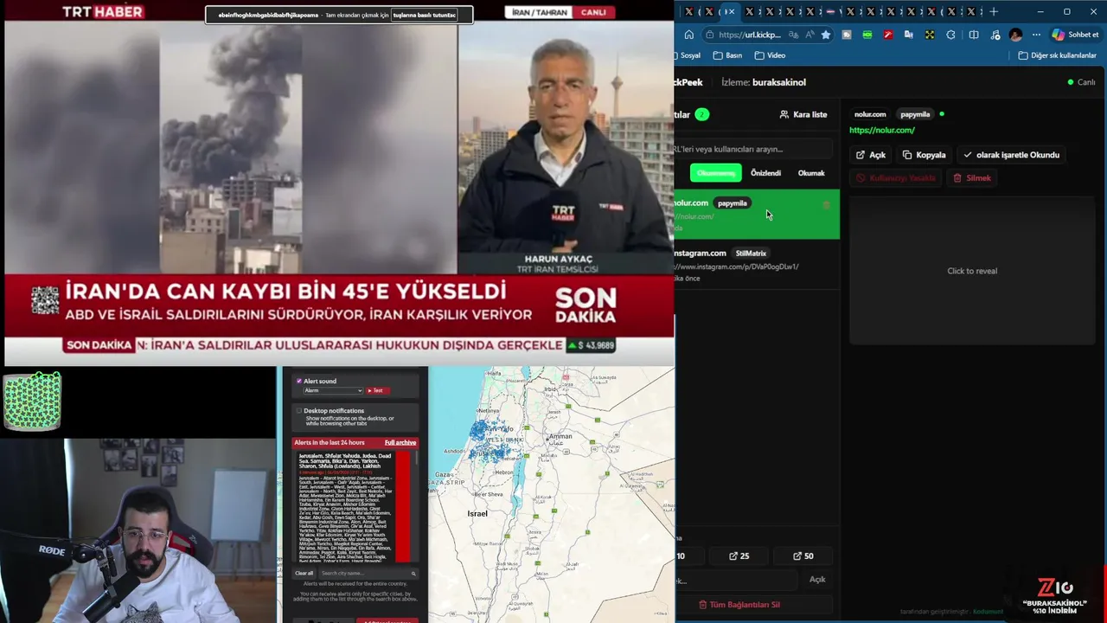Open 50 links button

coord(803,556)
